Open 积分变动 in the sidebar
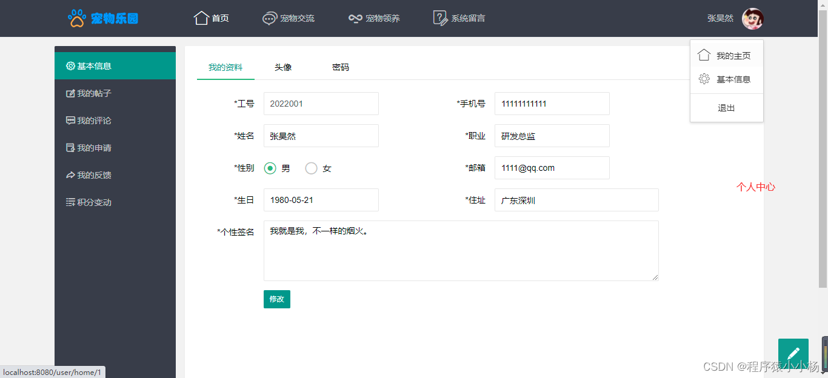Image resolution: width=828 pixels, height=378 pixels. coord(115,202)
